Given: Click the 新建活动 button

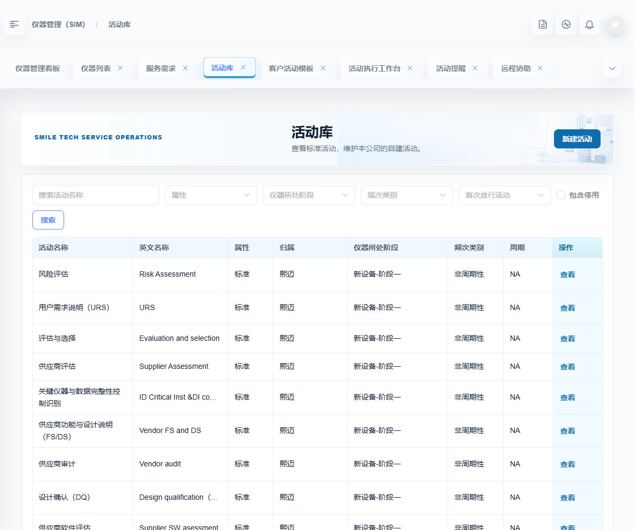Looking at the screenshot, I should 577,139.
